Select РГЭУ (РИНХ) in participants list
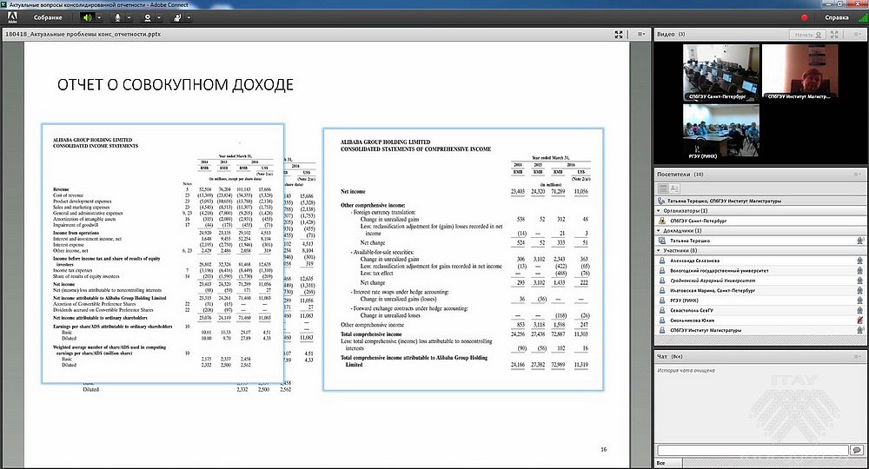 pyautogui.click(x=760, y=301)
